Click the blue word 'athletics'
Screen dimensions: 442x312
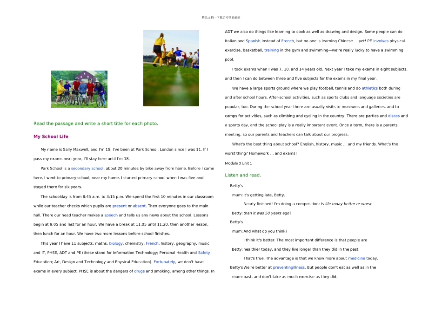[370, 88]
